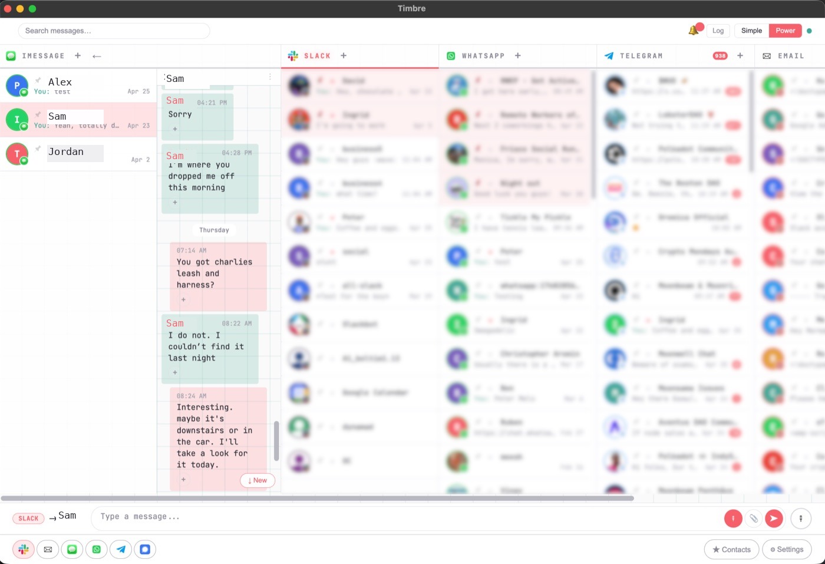Open the notification bell alerts
This screenshot has width=825, height=564.
[x=694, y=31]
